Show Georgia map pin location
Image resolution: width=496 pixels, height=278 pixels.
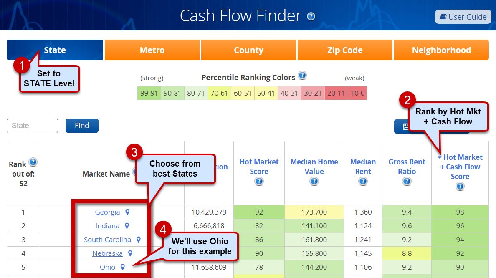pyautogui.click(x=127, y=212)
